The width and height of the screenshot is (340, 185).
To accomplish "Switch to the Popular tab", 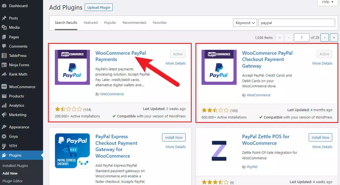I will [110, 23].
